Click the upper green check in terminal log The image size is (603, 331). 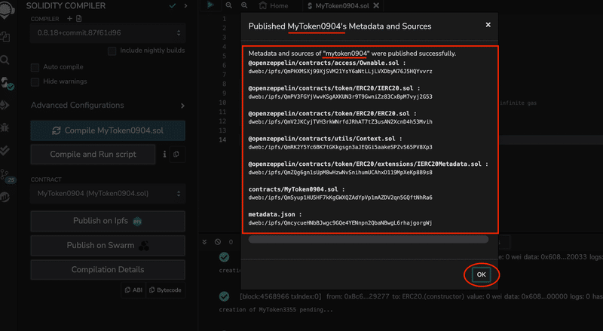pyautogui.click(x=224, y=257)
